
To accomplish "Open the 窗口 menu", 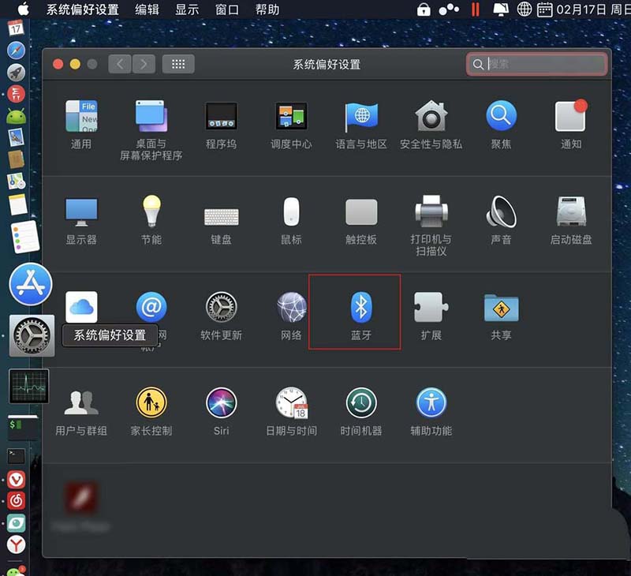I will [227, 9].
